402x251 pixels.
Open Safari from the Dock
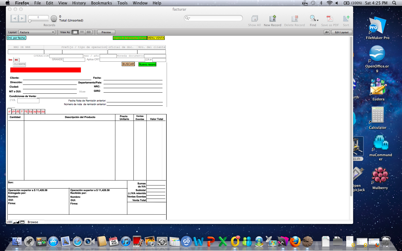click(x=77, y=242)
